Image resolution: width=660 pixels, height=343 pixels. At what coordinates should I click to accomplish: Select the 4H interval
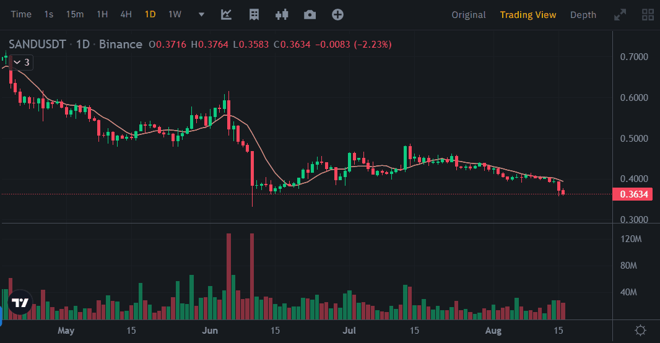pyautogui.click(x=126, y=14)
